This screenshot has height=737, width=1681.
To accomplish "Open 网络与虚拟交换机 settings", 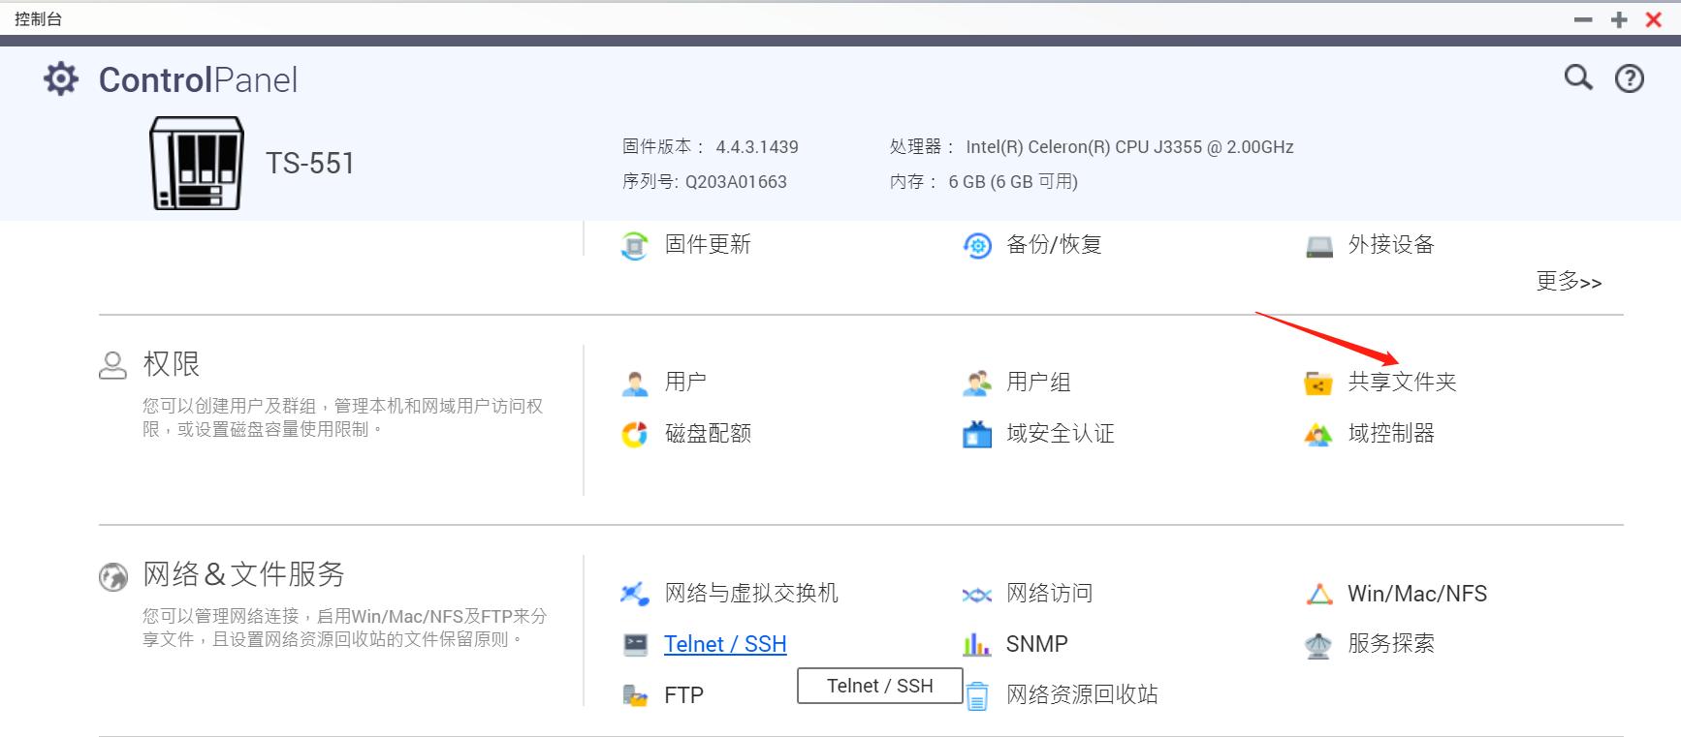I will [751, 593].
